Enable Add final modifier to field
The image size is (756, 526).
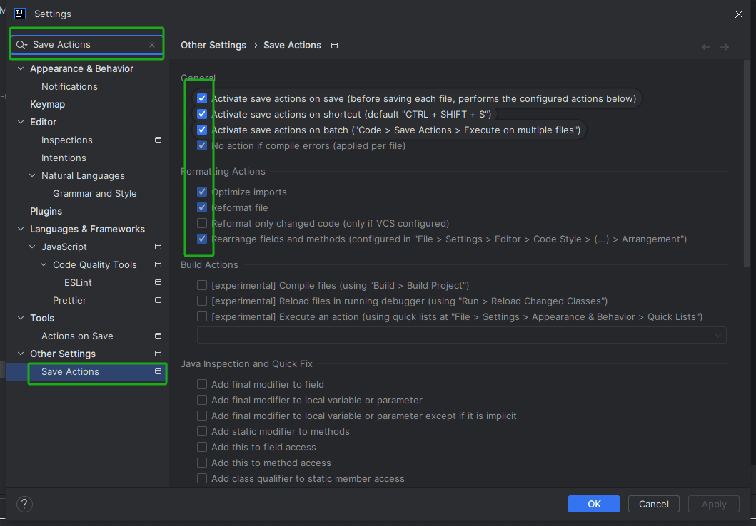click(x=202, y=384)
